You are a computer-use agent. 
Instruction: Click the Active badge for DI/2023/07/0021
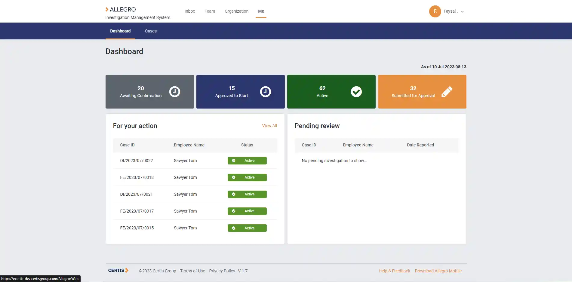pos(247,194)
